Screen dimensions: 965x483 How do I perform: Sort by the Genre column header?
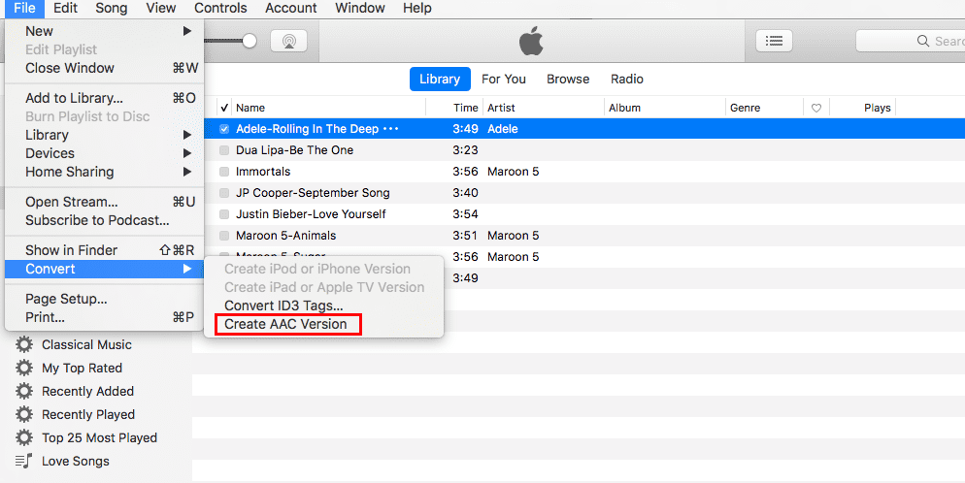pos(745,109)
